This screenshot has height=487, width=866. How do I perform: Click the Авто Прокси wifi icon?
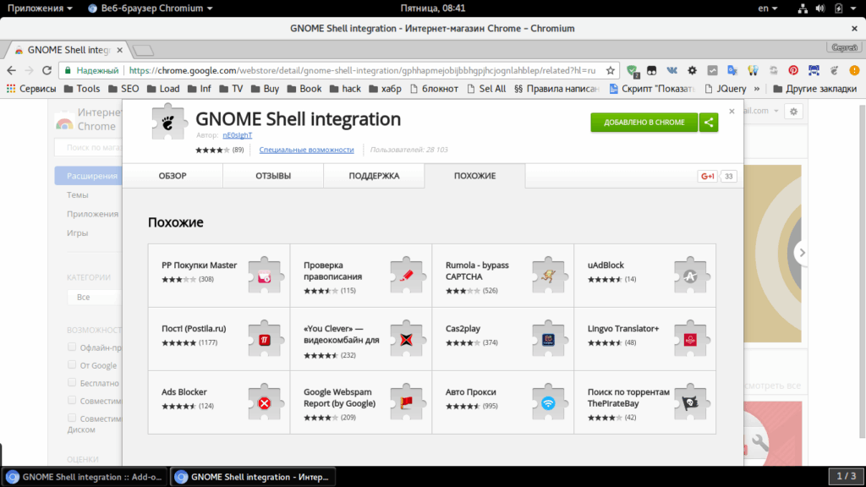[548, 402]
